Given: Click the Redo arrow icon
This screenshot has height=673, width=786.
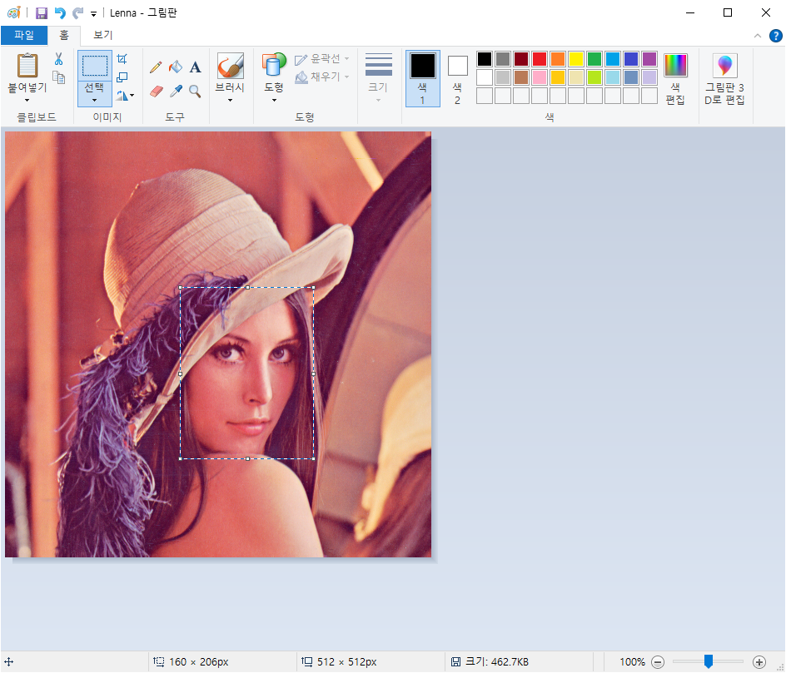Looking at the screenshot, I should 77,12.
